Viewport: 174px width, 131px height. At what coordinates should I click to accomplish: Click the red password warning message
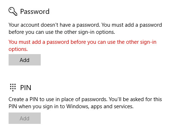click(83, 46)
